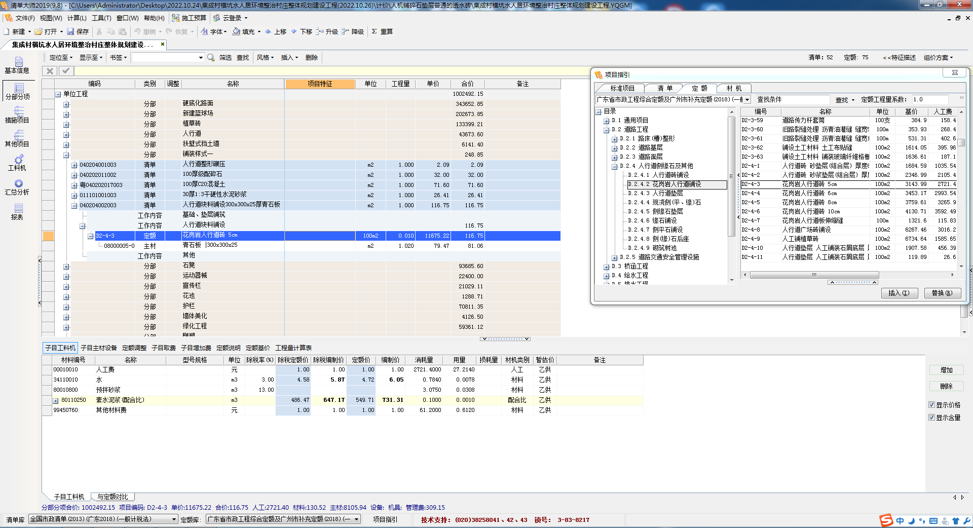
Task: Open the 文件(F) menu
Action: (25, 18)
